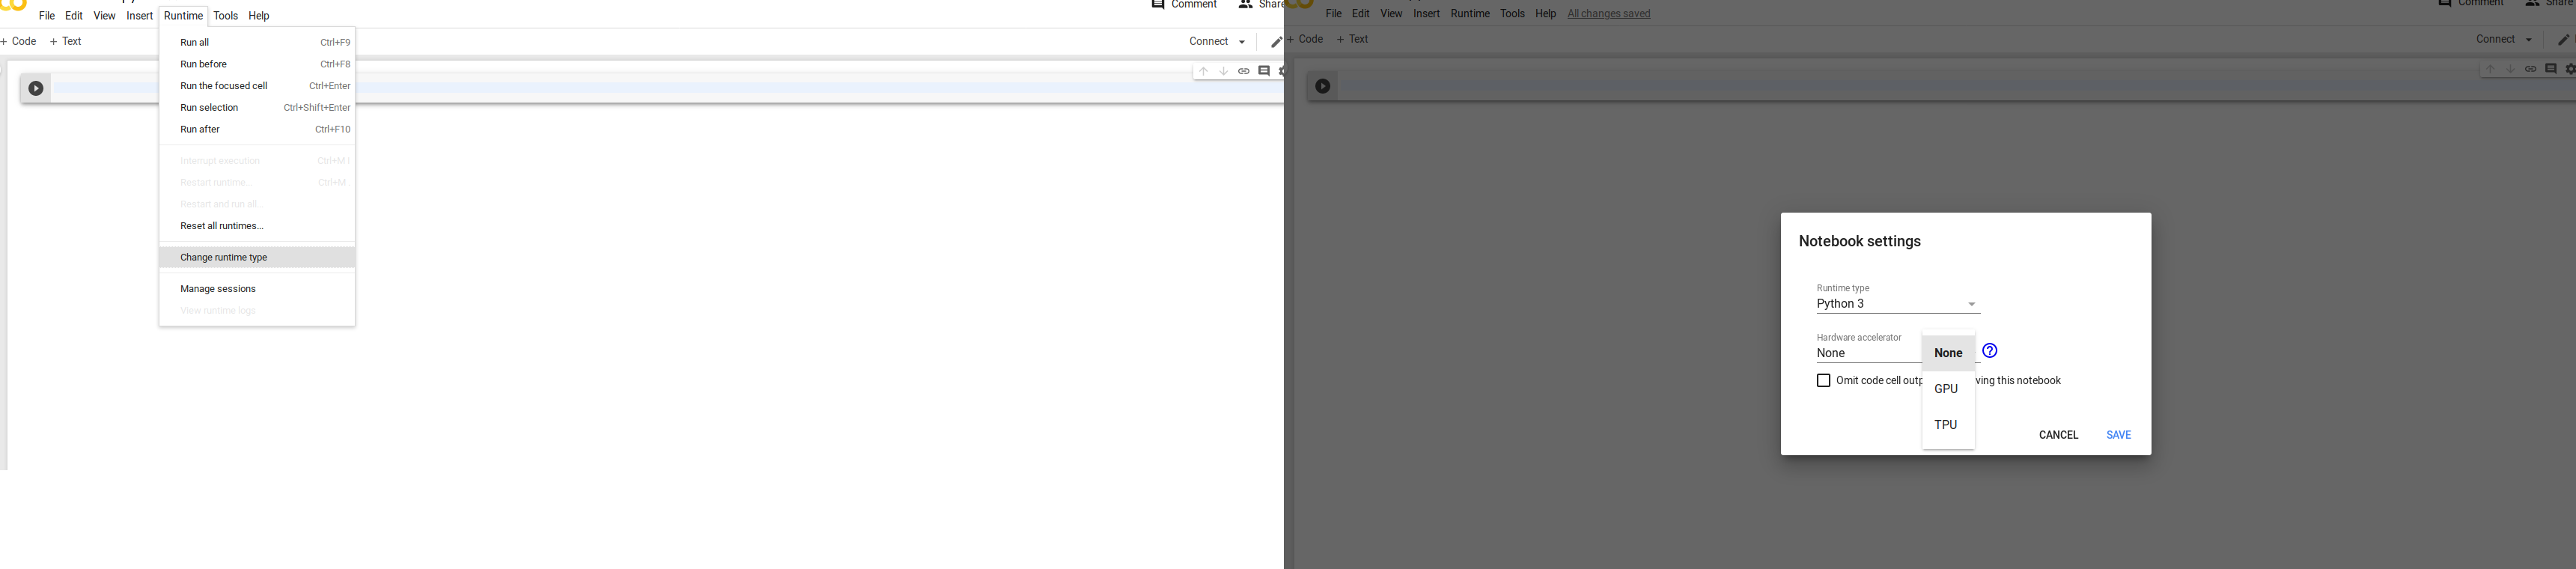The width and height of the screenshot is (2576, 569).
Task: Select Run all from the Runtime menu
Action: (257, 43)
